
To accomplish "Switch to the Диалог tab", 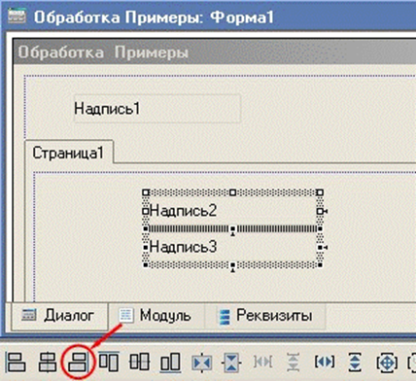I will [x=59, y=315].
